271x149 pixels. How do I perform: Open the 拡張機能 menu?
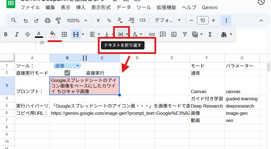166,8
